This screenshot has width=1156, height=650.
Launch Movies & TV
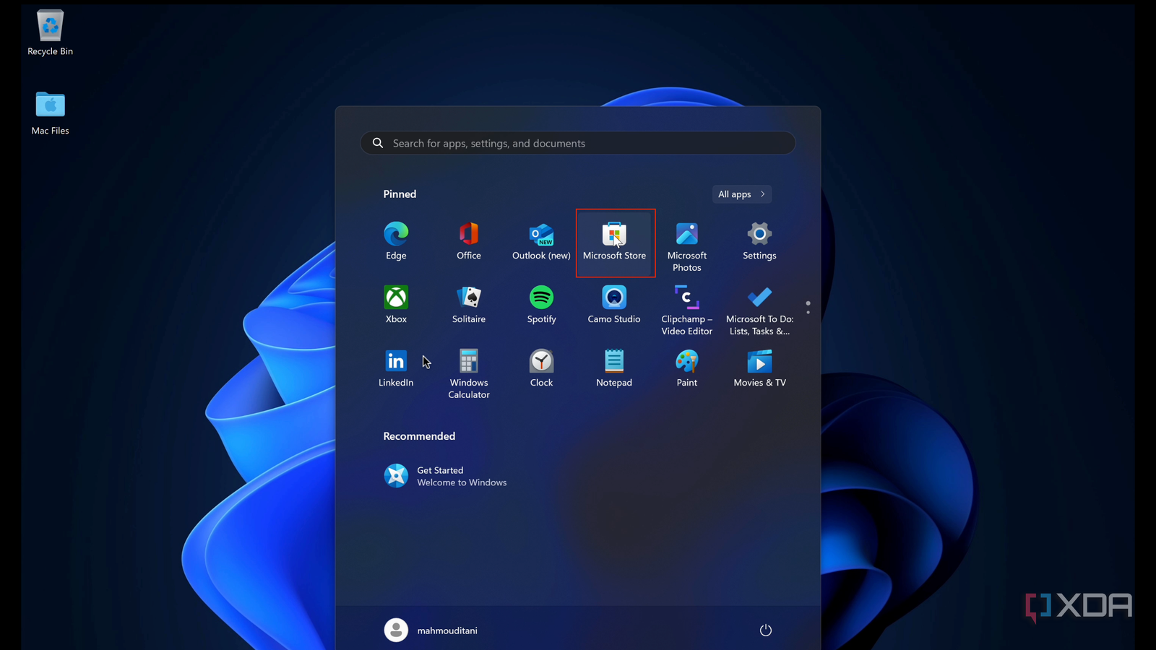click(x=759, y=368)
